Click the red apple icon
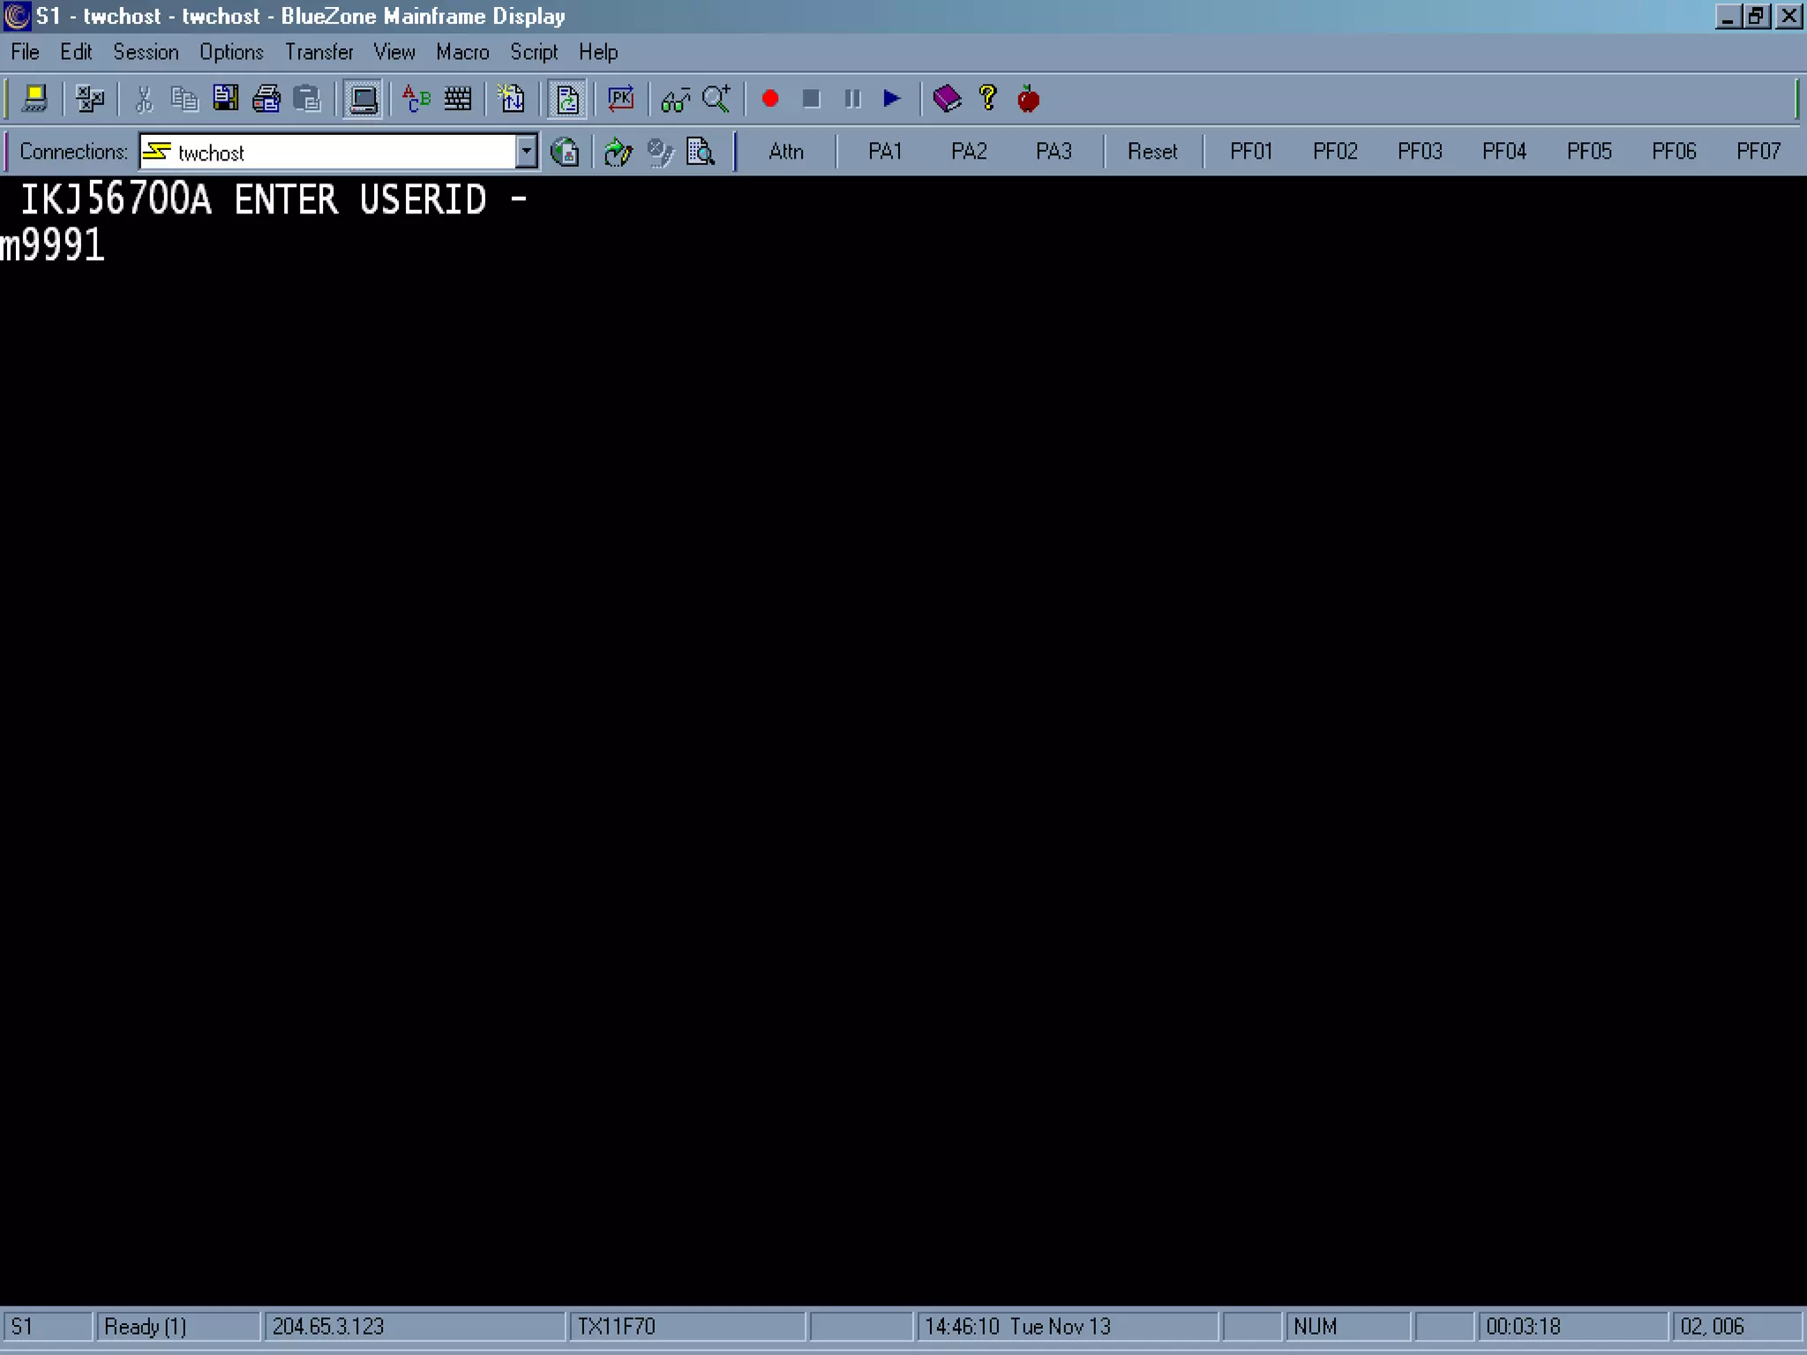This screenshot has height=1355, width=1807. 1028,99
